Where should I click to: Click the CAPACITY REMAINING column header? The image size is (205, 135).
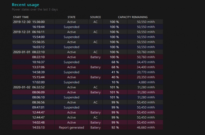point(133,17)
